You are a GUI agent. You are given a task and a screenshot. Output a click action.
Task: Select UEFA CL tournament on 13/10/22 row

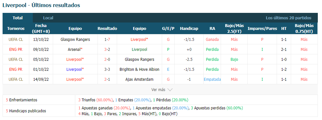click(x=16, y=40)
